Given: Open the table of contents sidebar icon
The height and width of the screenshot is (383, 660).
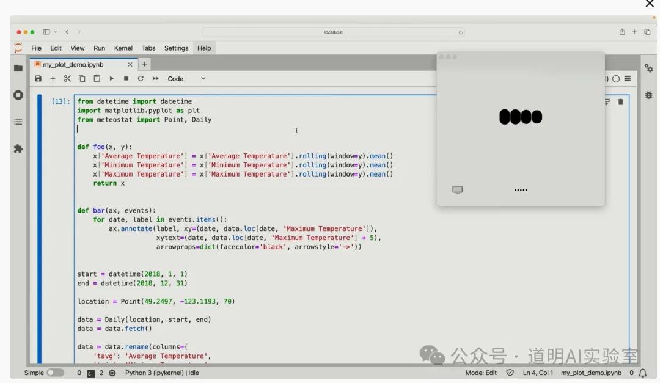Looking at the screenshot, I should click(18, 122).
